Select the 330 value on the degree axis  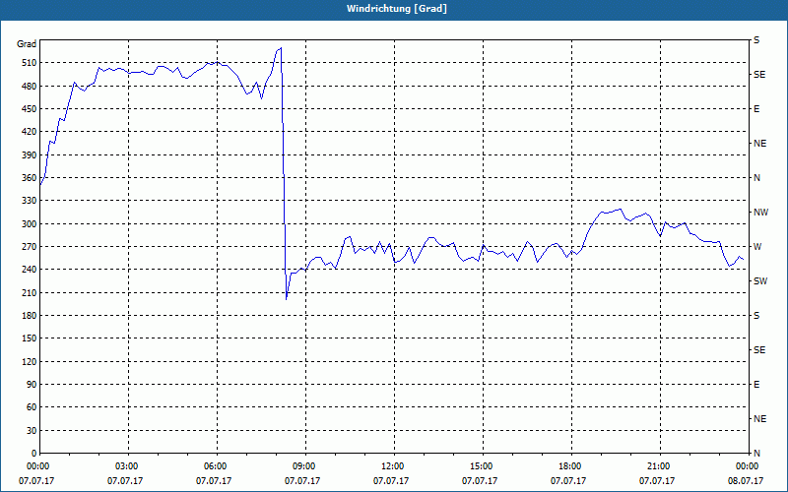[29, 201]
